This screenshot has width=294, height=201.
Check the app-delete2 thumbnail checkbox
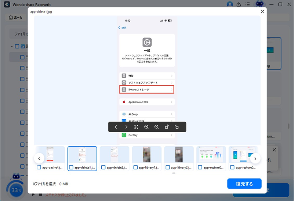point(103,167)
